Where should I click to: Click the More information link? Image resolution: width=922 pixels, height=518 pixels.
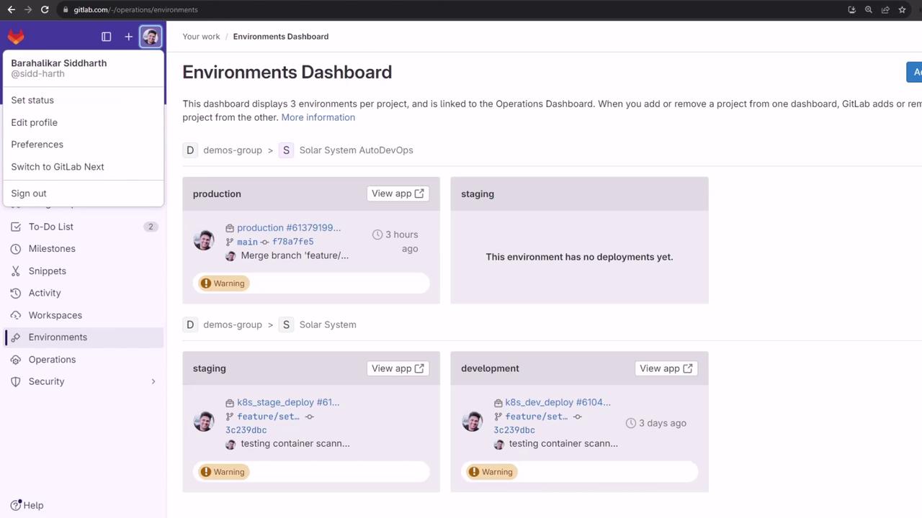coord(318,117)
